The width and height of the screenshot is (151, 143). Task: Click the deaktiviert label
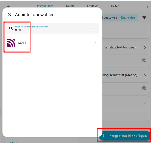pyautogui.click(x=110, y=17)
